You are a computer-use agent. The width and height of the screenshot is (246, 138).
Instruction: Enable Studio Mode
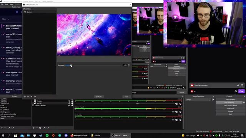230,108
